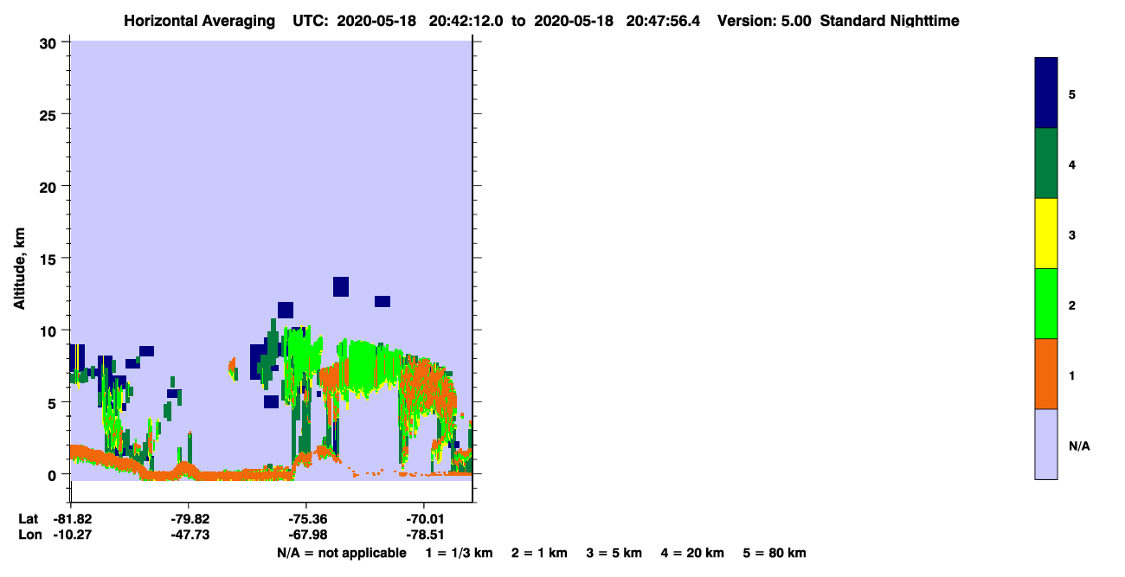1125x577 pixels.
Task: Click the bright green color bar segment labeled 2
Action: click(1046, 304)
